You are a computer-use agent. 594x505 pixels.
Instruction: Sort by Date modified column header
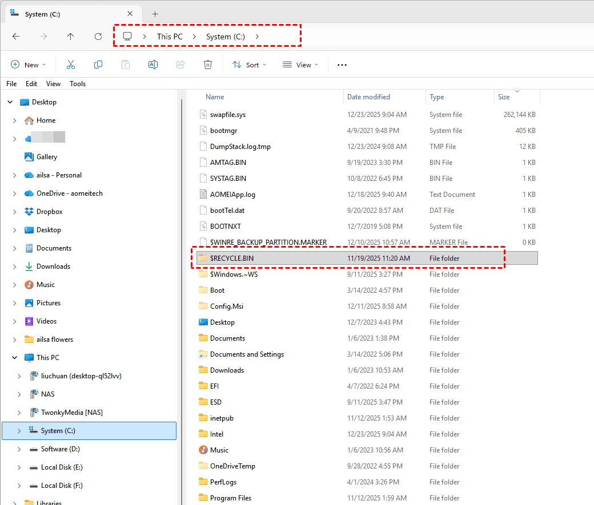369,97
